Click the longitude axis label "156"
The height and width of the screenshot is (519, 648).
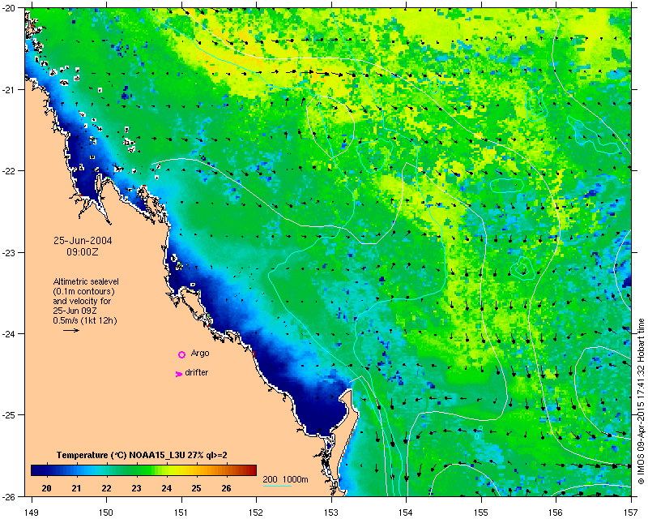pos(556,513)
